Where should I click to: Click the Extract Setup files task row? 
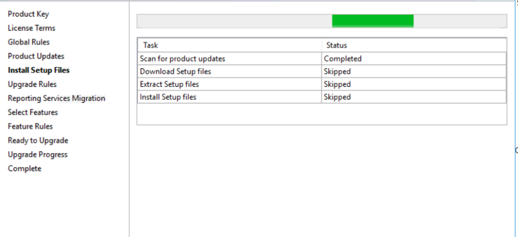(169, 84)
